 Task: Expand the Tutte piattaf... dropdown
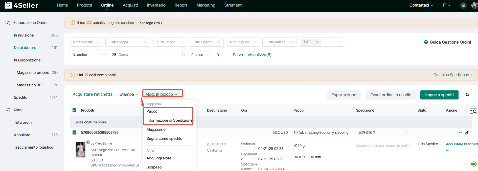86,42
